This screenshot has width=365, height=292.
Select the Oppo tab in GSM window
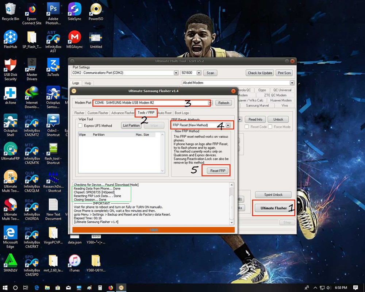pos(262,90)
